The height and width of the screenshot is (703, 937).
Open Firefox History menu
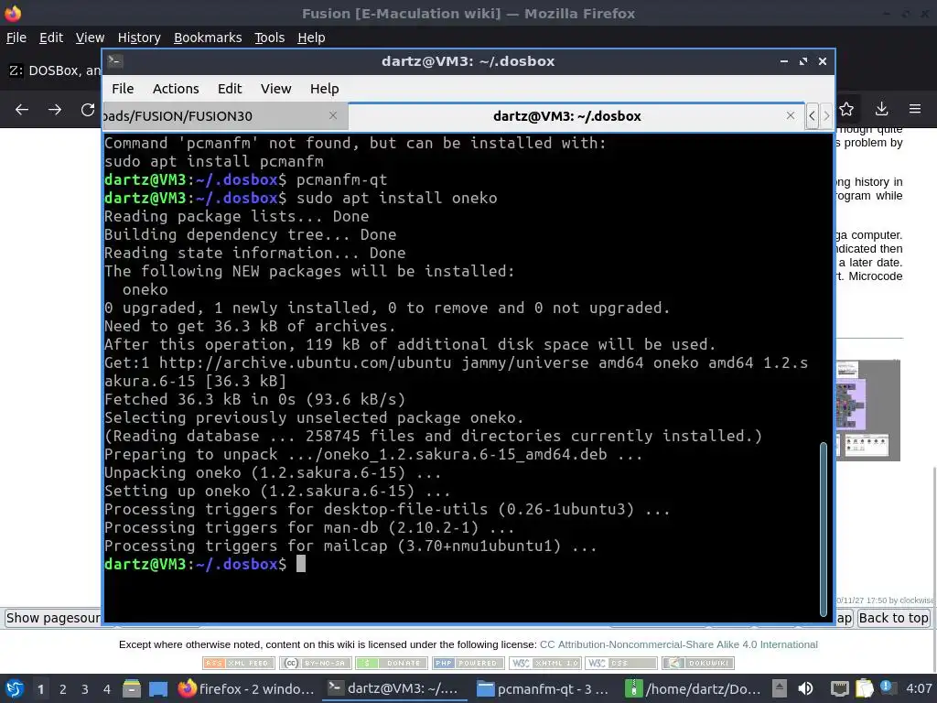[x=139, y=38]
